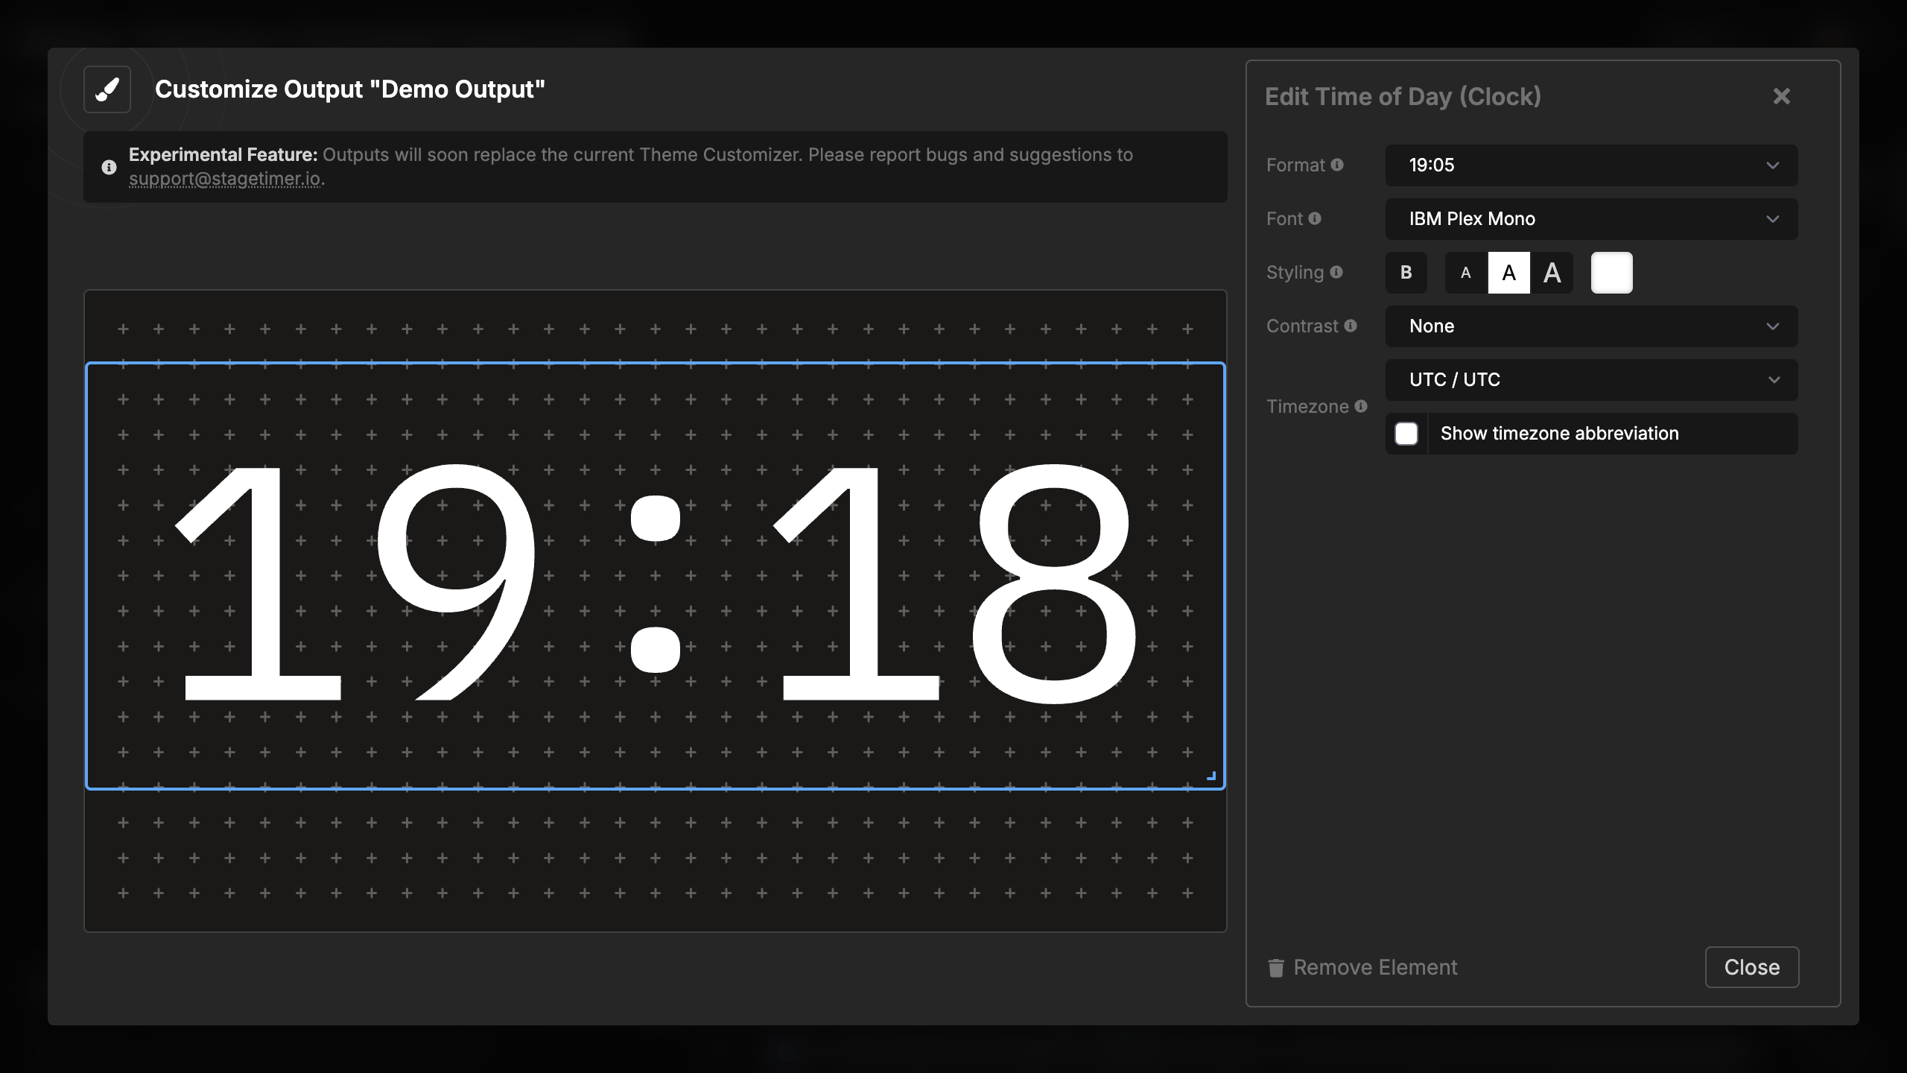Click the info icon beside Timezone
The image size is (1907, 1073).
pyautogui.click(x=1362, y=406)
